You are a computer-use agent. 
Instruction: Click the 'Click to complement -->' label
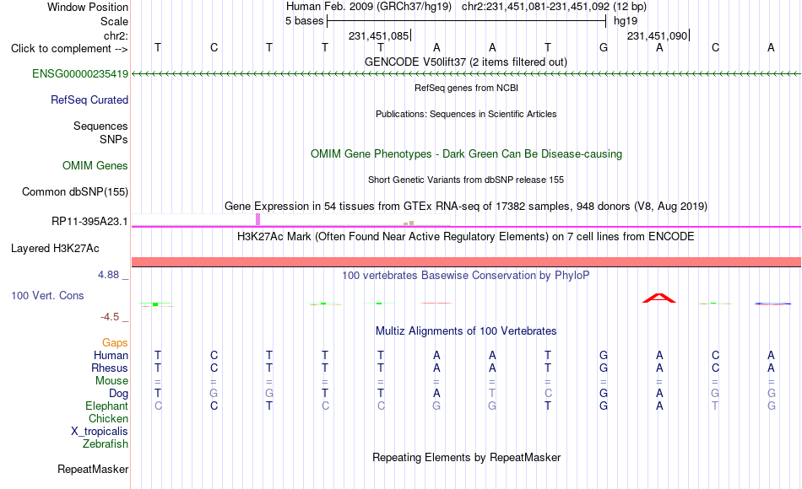(x=69, y=49)
